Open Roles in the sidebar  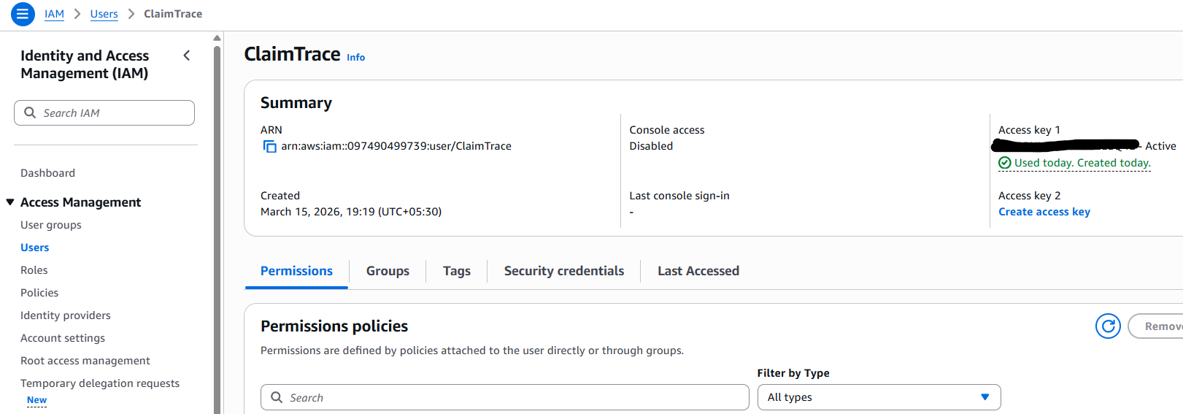click(x=34, y=270)
